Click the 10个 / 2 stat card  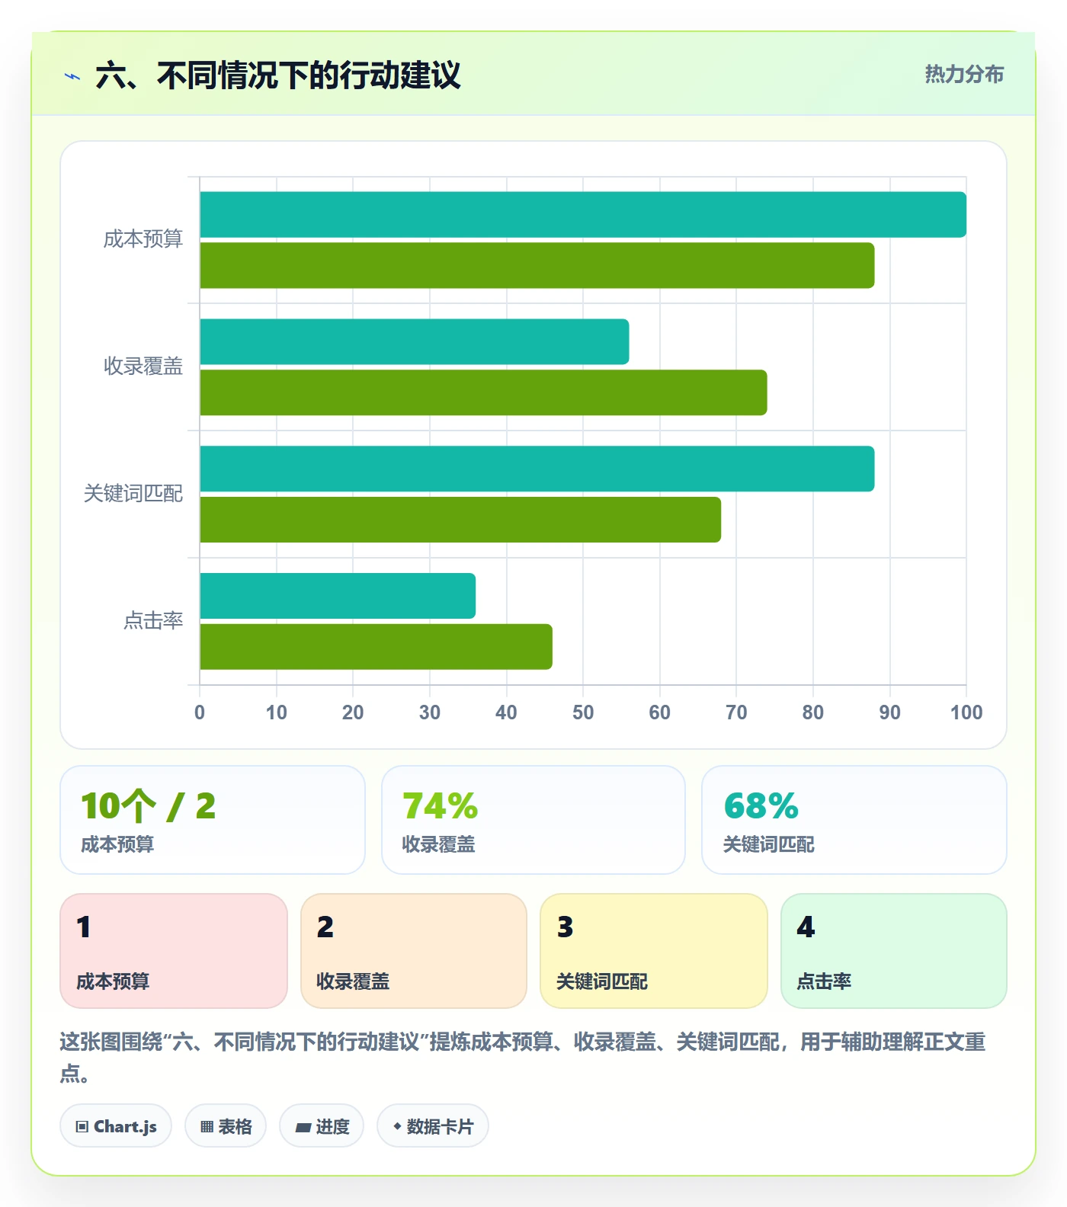coord(213,820)
